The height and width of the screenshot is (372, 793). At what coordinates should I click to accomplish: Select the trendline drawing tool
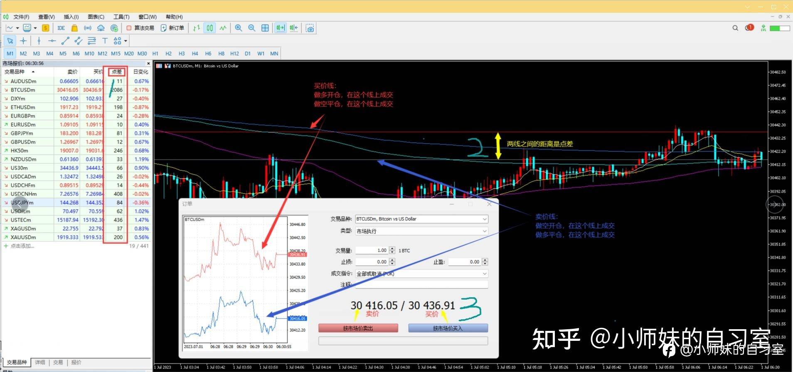65,41
